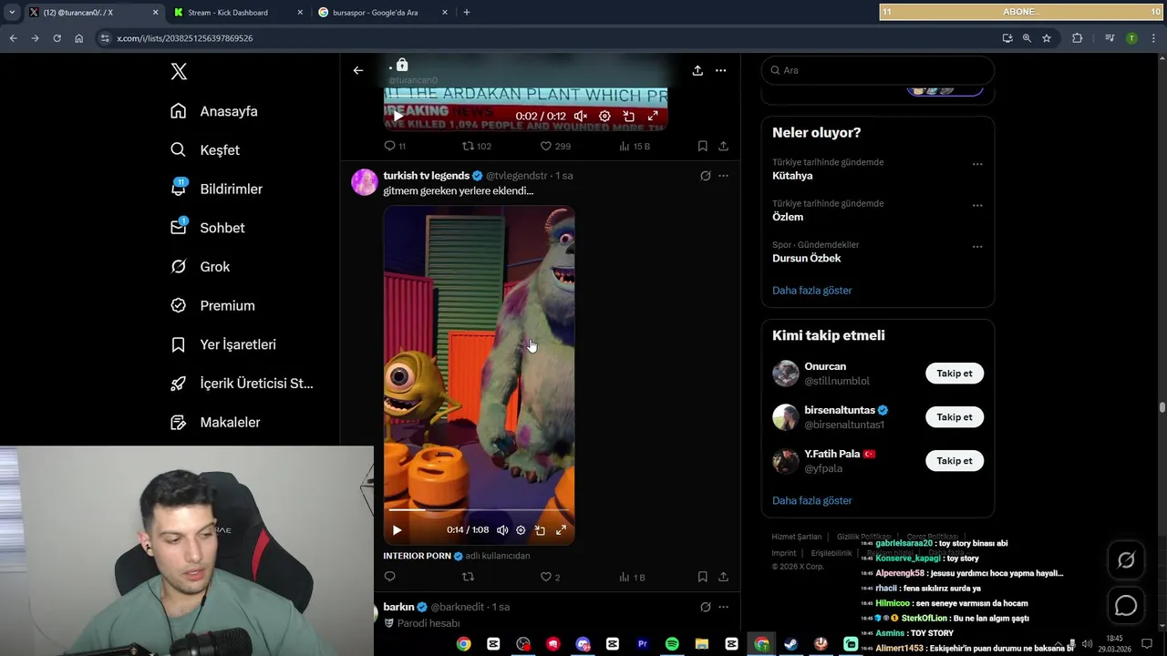The height and width of the screenshot is (656, 1167).
Task: Open Keşfet in the X sidebar
Action: point(205,150)
